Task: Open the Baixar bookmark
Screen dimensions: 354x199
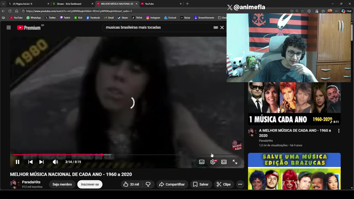Action: click(185, 18)
